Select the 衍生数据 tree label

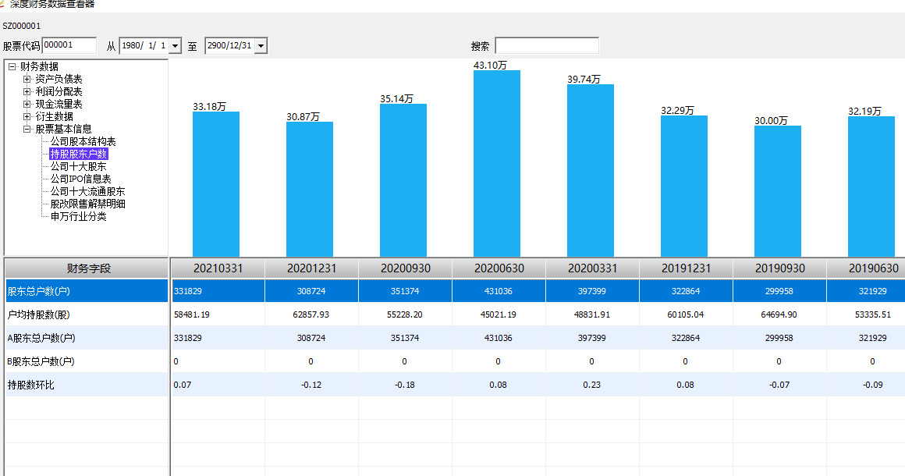[x=55, y=116]
